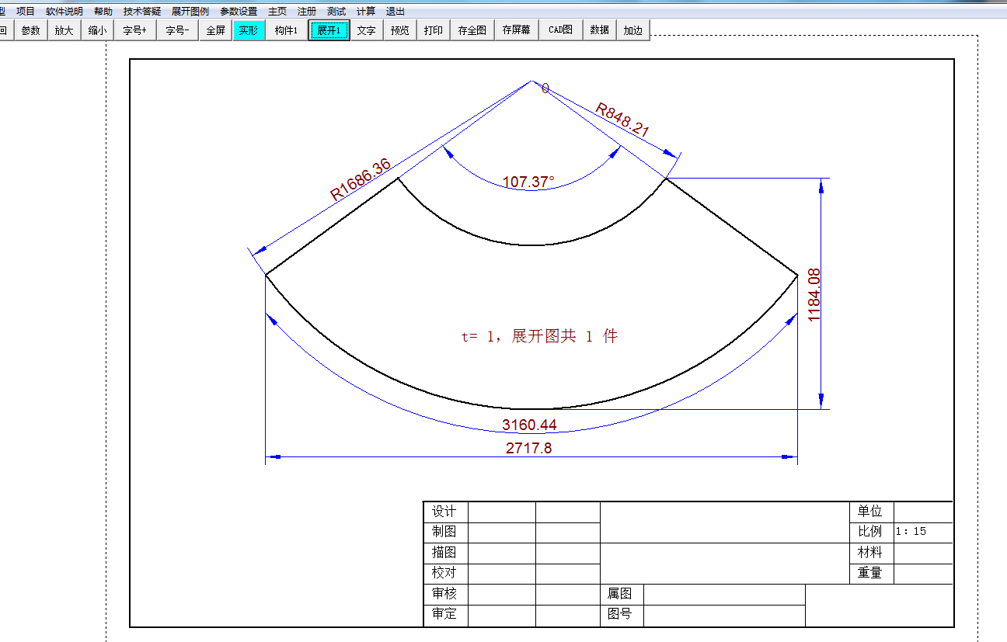Add margins using the 加边 tool

point(632,29)
